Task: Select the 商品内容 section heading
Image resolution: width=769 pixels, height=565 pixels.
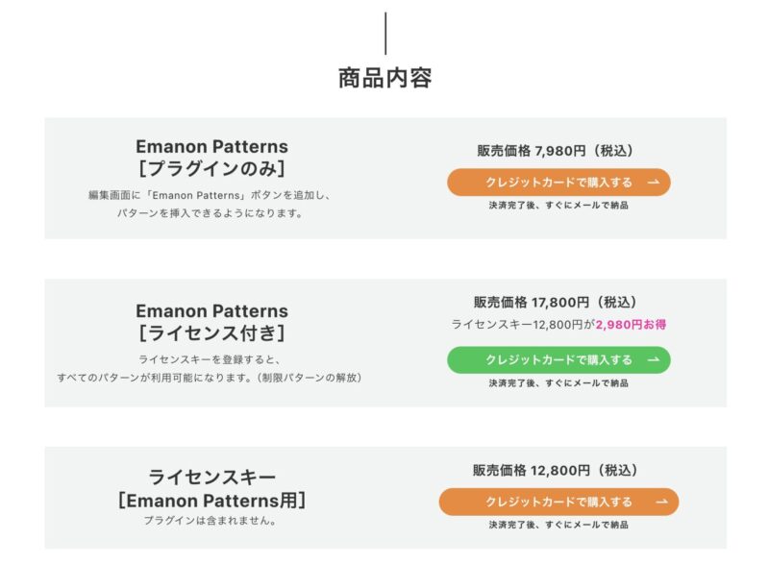Action: coord(384,73)
